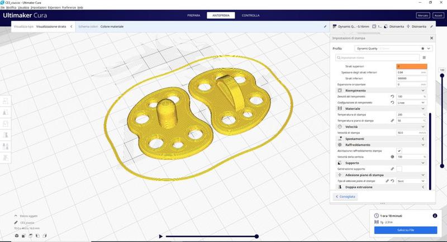Collapse Adesione piano di stampa section
The width and height of the screenshot is (447, 242).
pyautogui.click(x=382, y=175)
